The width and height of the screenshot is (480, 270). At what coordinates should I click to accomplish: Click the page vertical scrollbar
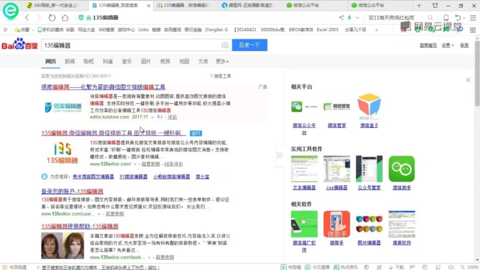[477, 73]
